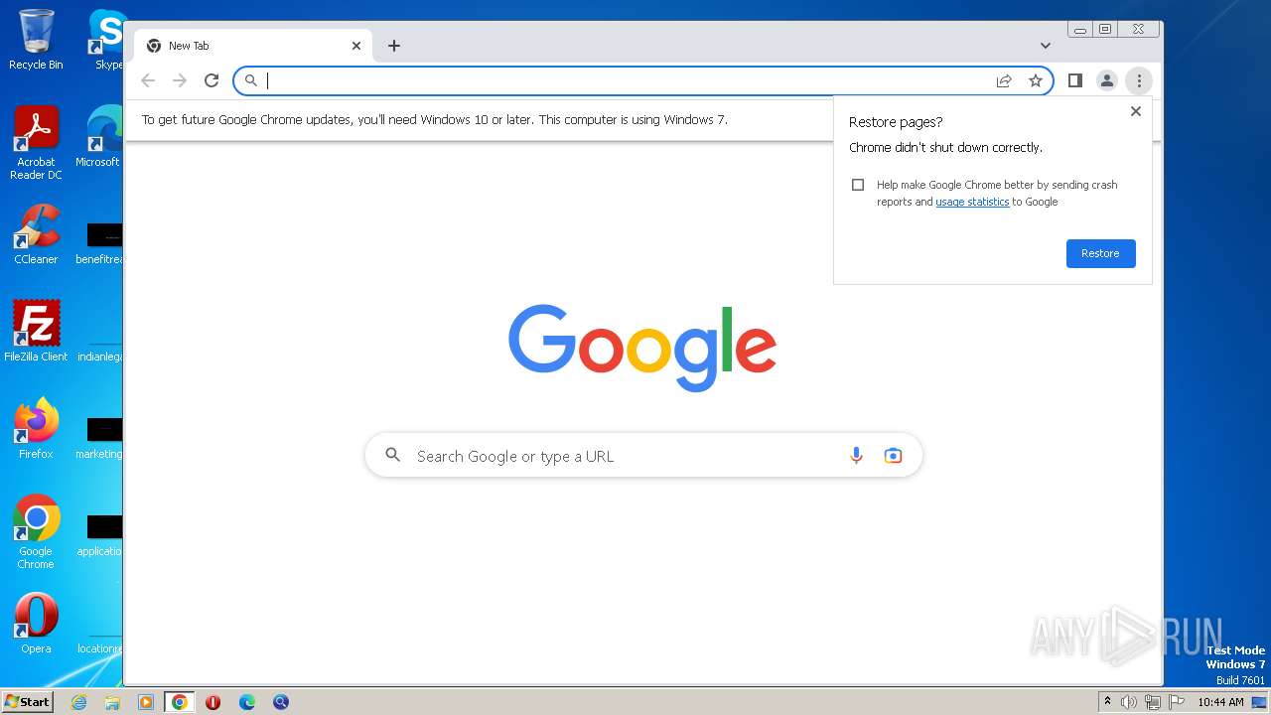Image resolution: width=1271 pixels, height=715 pixels.
Task: Start voice search with the microphone icon
Action: tap(856, 456)
